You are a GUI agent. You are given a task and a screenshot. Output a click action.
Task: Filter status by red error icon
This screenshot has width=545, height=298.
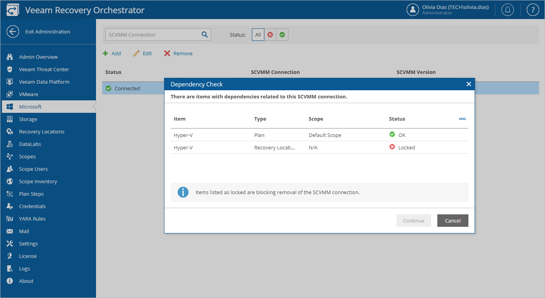tap(270, 35)
